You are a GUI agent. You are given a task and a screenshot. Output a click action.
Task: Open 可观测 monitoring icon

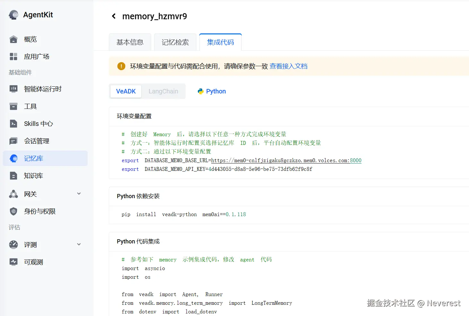(13, 262)
